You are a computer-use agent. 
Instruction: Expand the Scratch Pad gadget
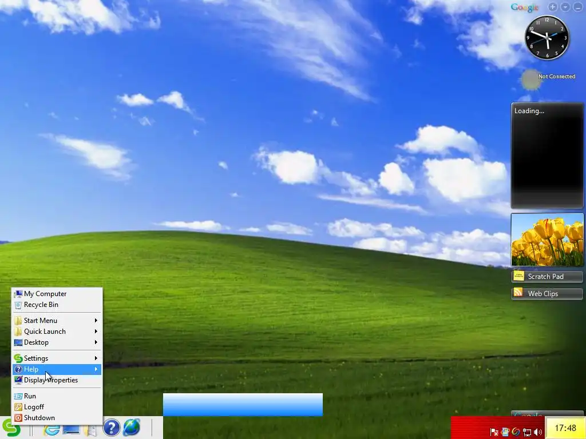point(547,277)
